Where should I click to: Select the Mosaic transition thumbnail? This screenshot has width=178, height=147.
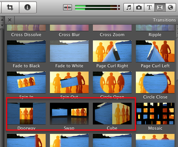point(155,114)
